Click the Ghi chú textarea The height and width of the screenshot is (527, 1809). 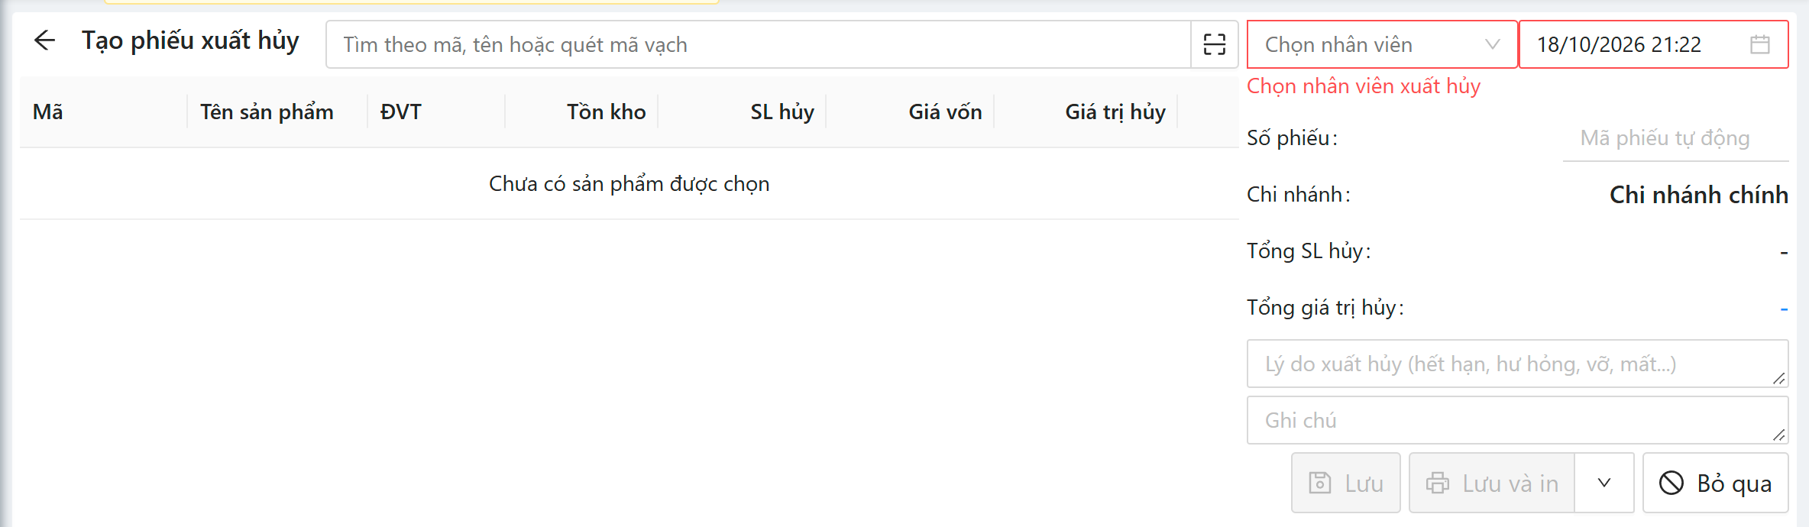(x=1517, y=420)
